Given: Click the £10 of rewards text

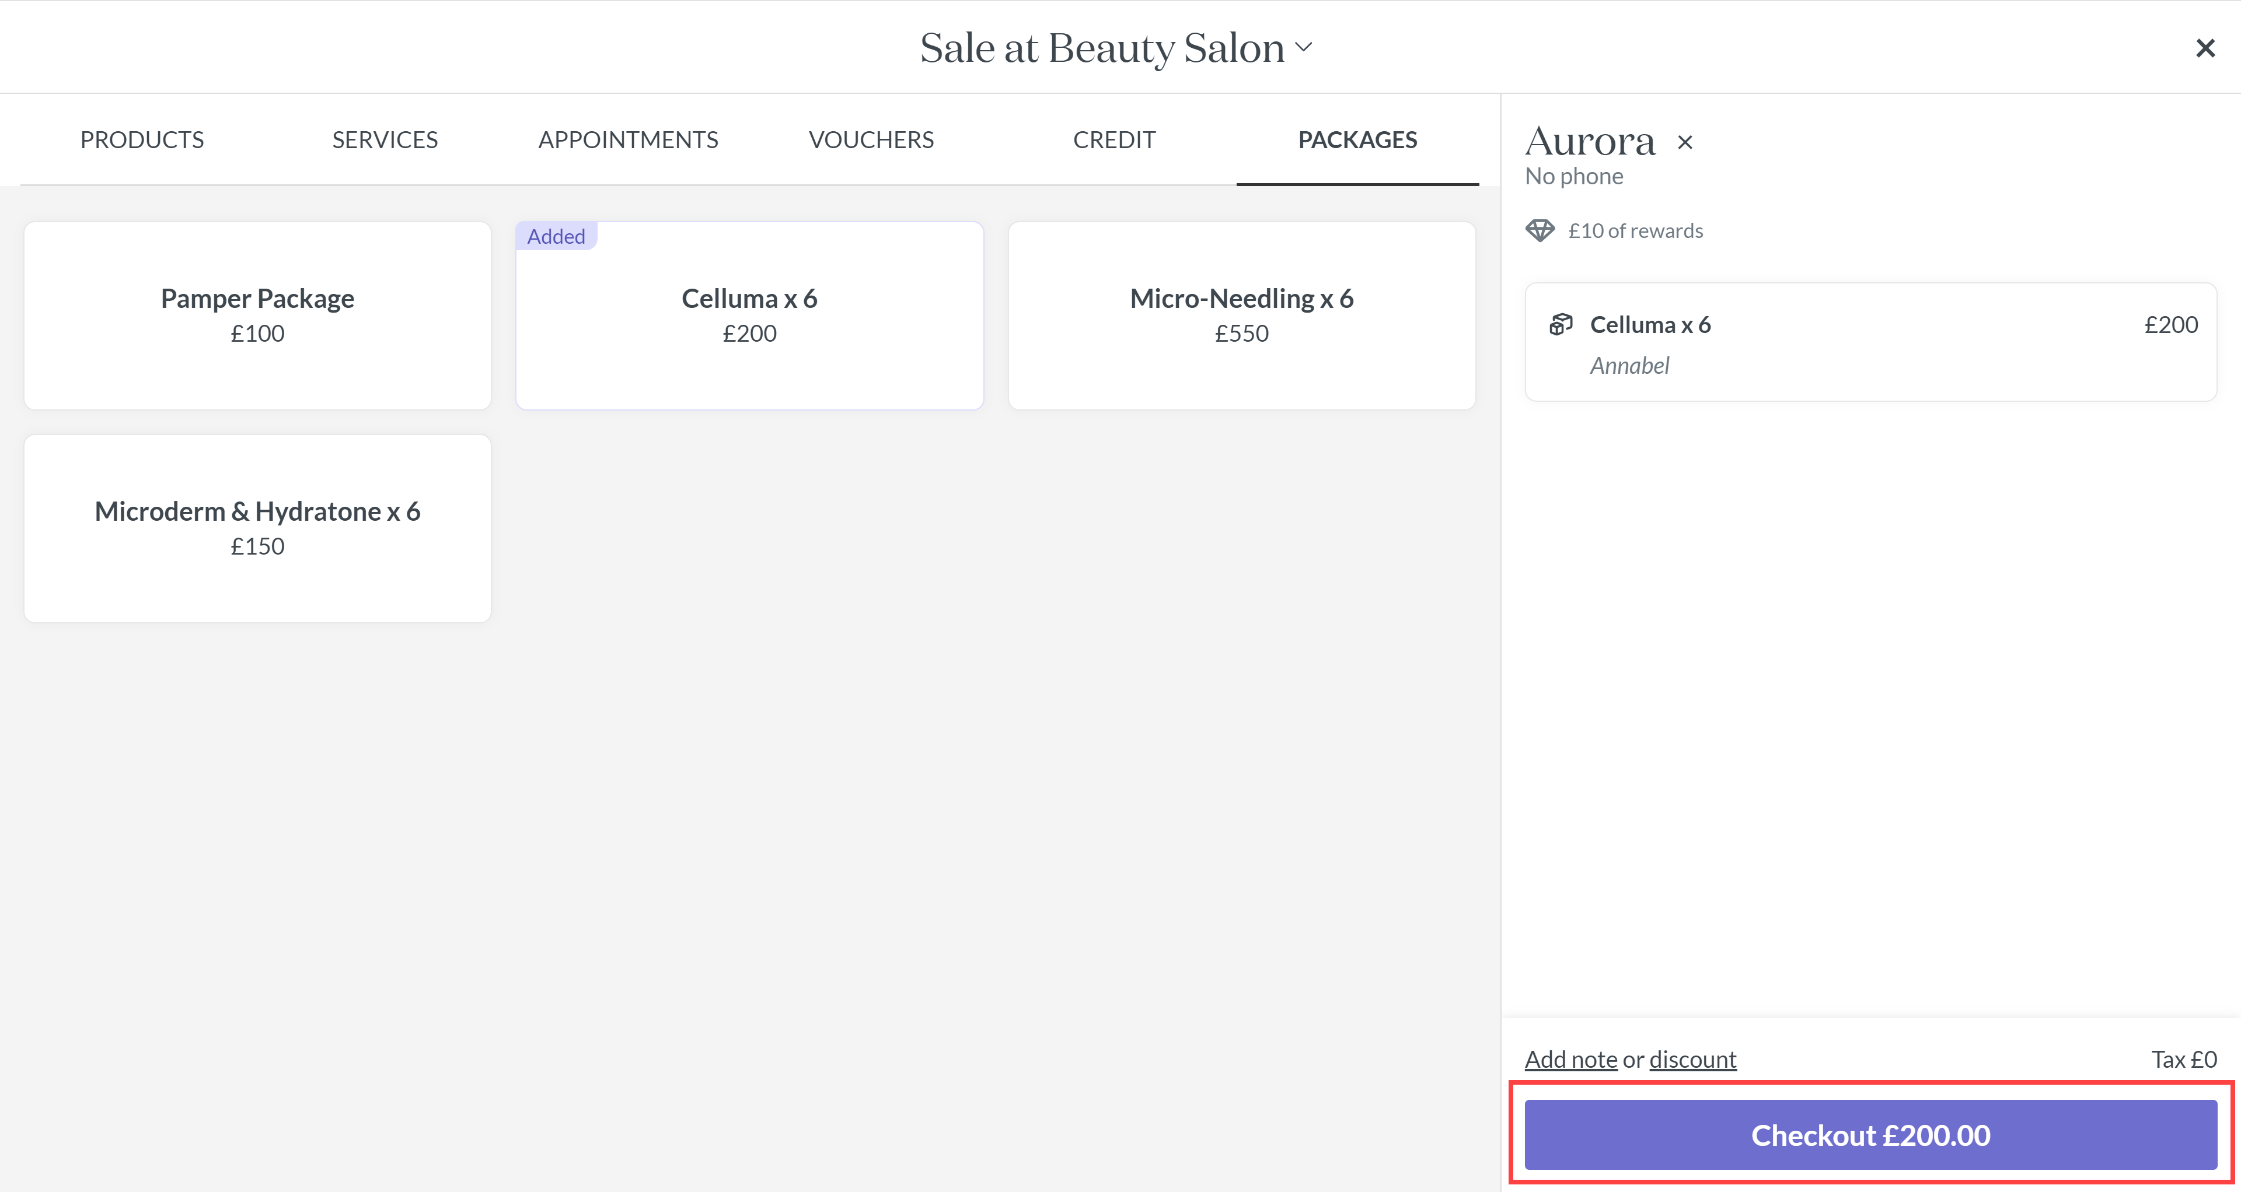Looking at the screenshot, I should [1635, 230].
